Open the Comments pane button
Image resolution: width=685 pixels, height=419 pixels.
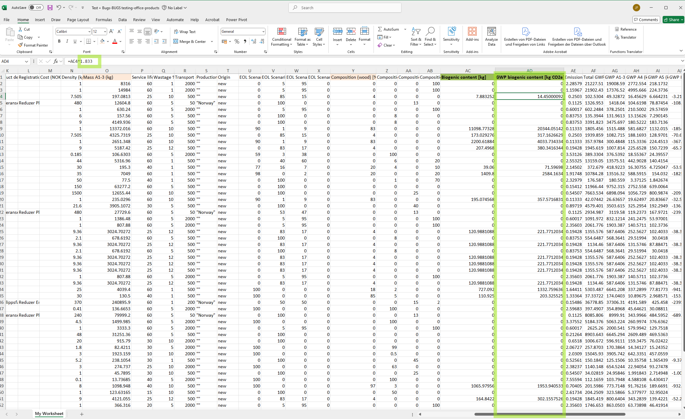[x=646, y=20]
